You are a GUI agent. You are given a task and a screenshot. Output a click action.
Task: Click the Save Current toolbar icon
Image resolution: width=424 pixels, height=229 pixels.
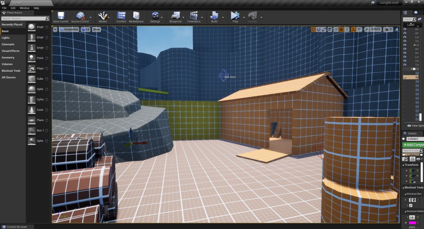tap(61, 16)
